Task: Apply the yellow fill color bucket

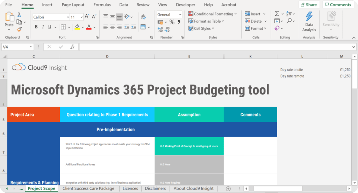Action: point(77,27)
